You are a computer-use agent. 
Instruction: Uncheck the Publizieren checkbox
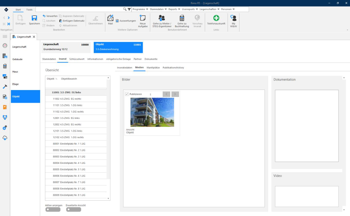coord(127,94)
